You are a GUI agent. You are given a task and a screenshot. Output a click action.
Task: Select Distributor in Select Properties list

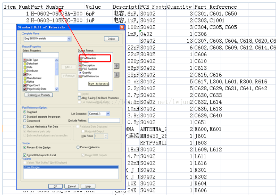(33, 71)
